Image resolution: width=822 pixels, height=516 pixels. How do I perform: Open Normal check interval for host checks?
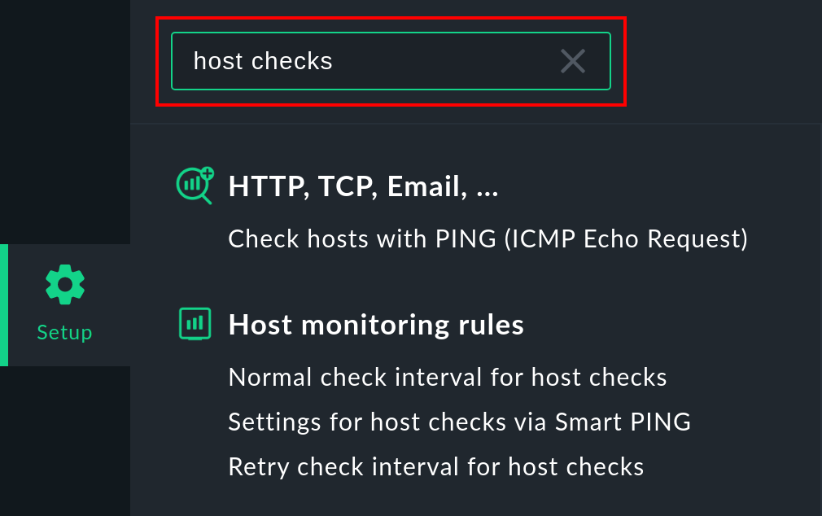coord(447,377)
